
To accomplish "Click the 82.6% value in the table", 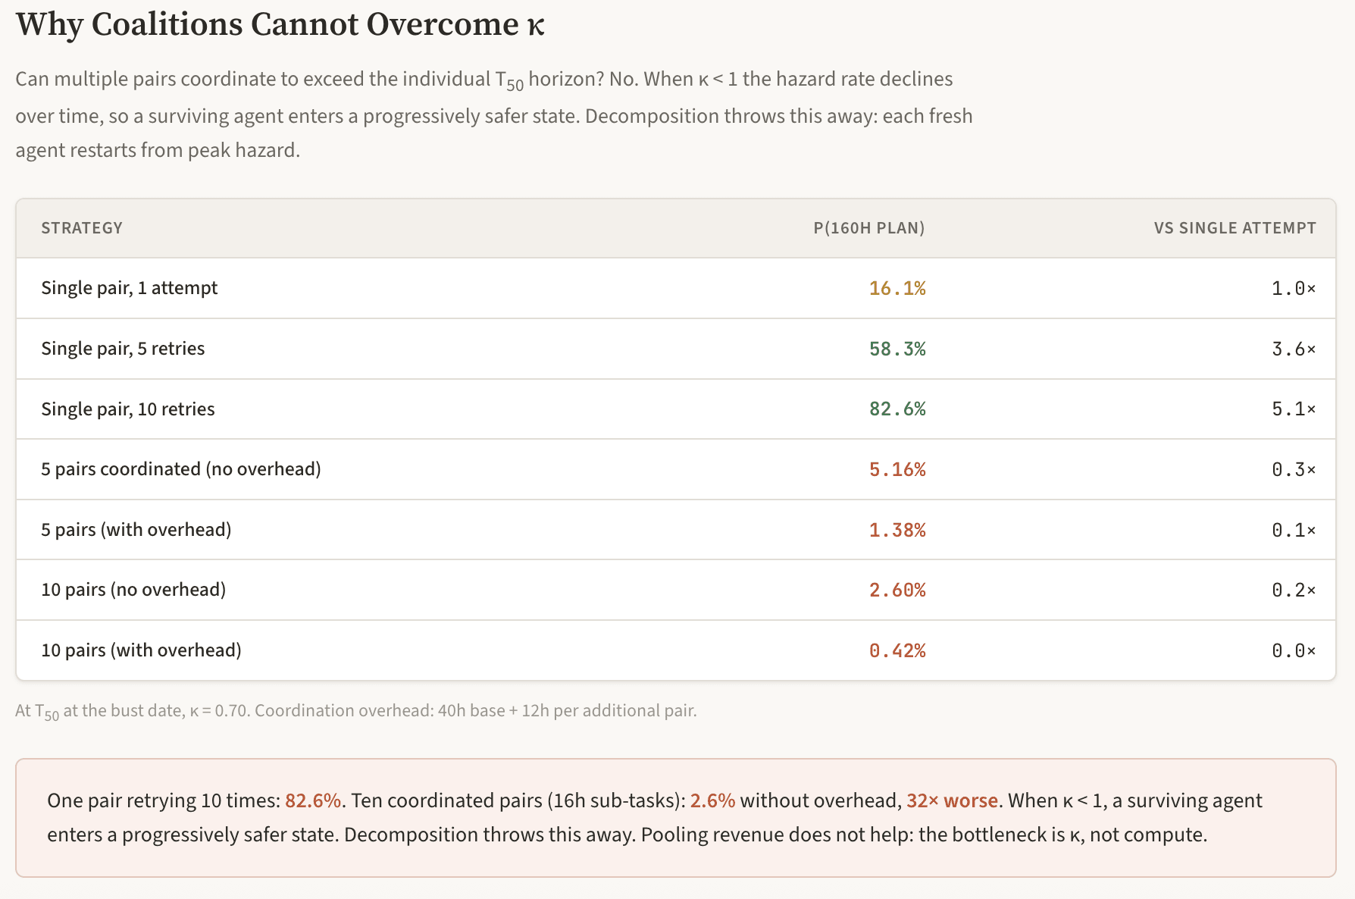I will pyautogui.click(x=897, y=409).
